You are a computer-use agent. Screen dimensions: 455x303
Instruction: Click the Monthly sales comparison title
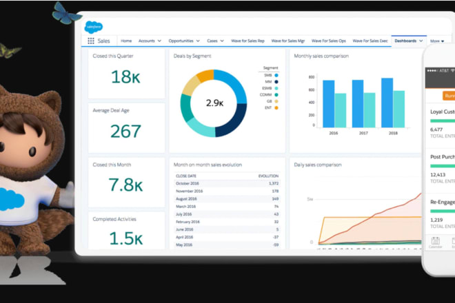[321, 56]
